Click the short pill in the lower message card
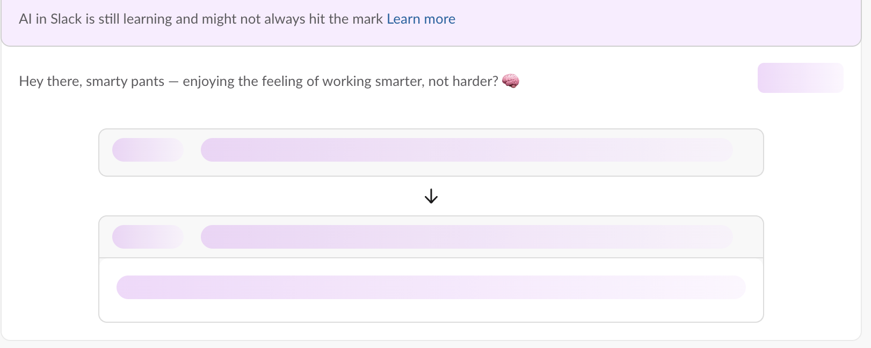The image size is (871, 348). click(147, 236)
